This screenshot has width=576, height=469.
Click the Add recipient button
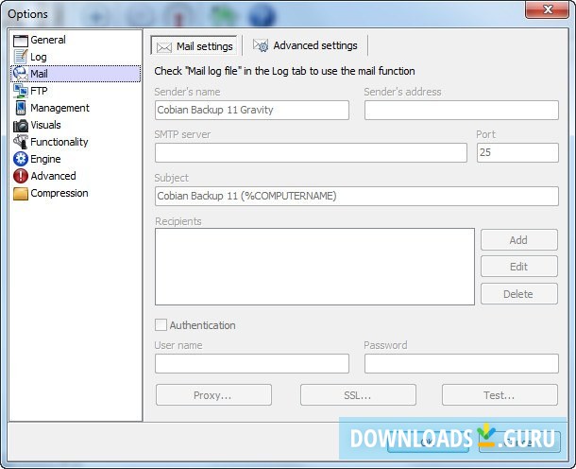point(518,240)
